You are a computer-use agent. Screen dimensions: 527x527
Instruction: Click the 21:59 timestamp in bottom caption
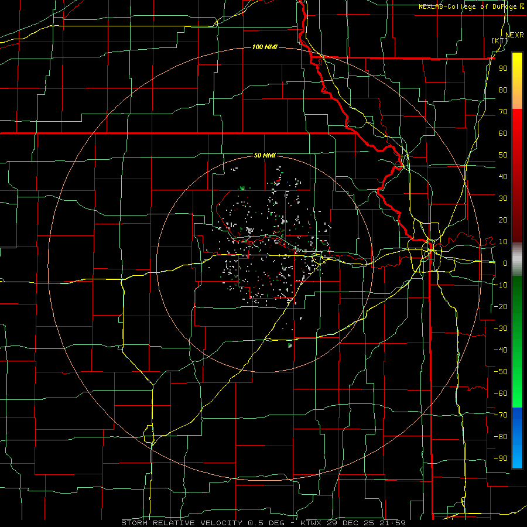point(393,523)
